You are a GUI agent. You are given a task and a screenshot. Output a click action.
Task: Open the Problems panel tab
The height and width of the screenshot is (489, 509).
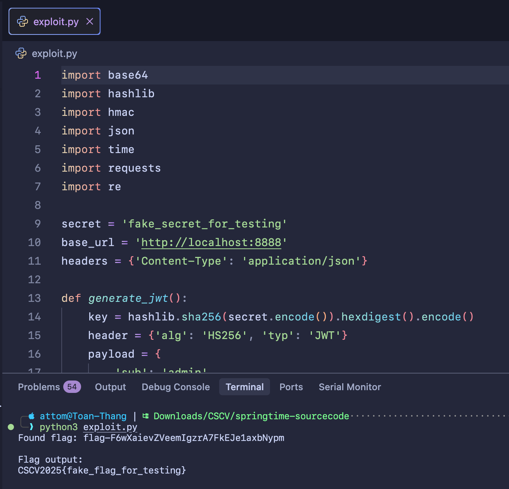pos(39,387)
